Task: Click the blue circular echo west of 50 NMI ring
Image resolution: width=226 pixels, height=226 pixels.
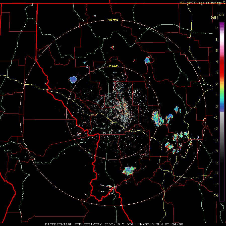Action: 73,80
